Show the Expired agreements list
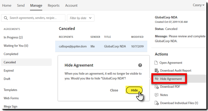Image resolution: width=208 pixels, height=111 pixels. 9,71
